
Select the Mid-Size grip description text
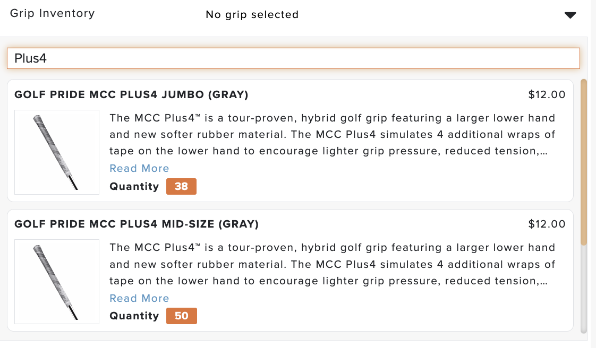(332, 264)
